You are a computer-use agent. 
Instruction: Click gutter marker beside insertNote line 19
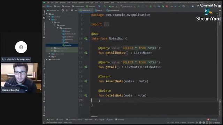[x=86, y=81]
